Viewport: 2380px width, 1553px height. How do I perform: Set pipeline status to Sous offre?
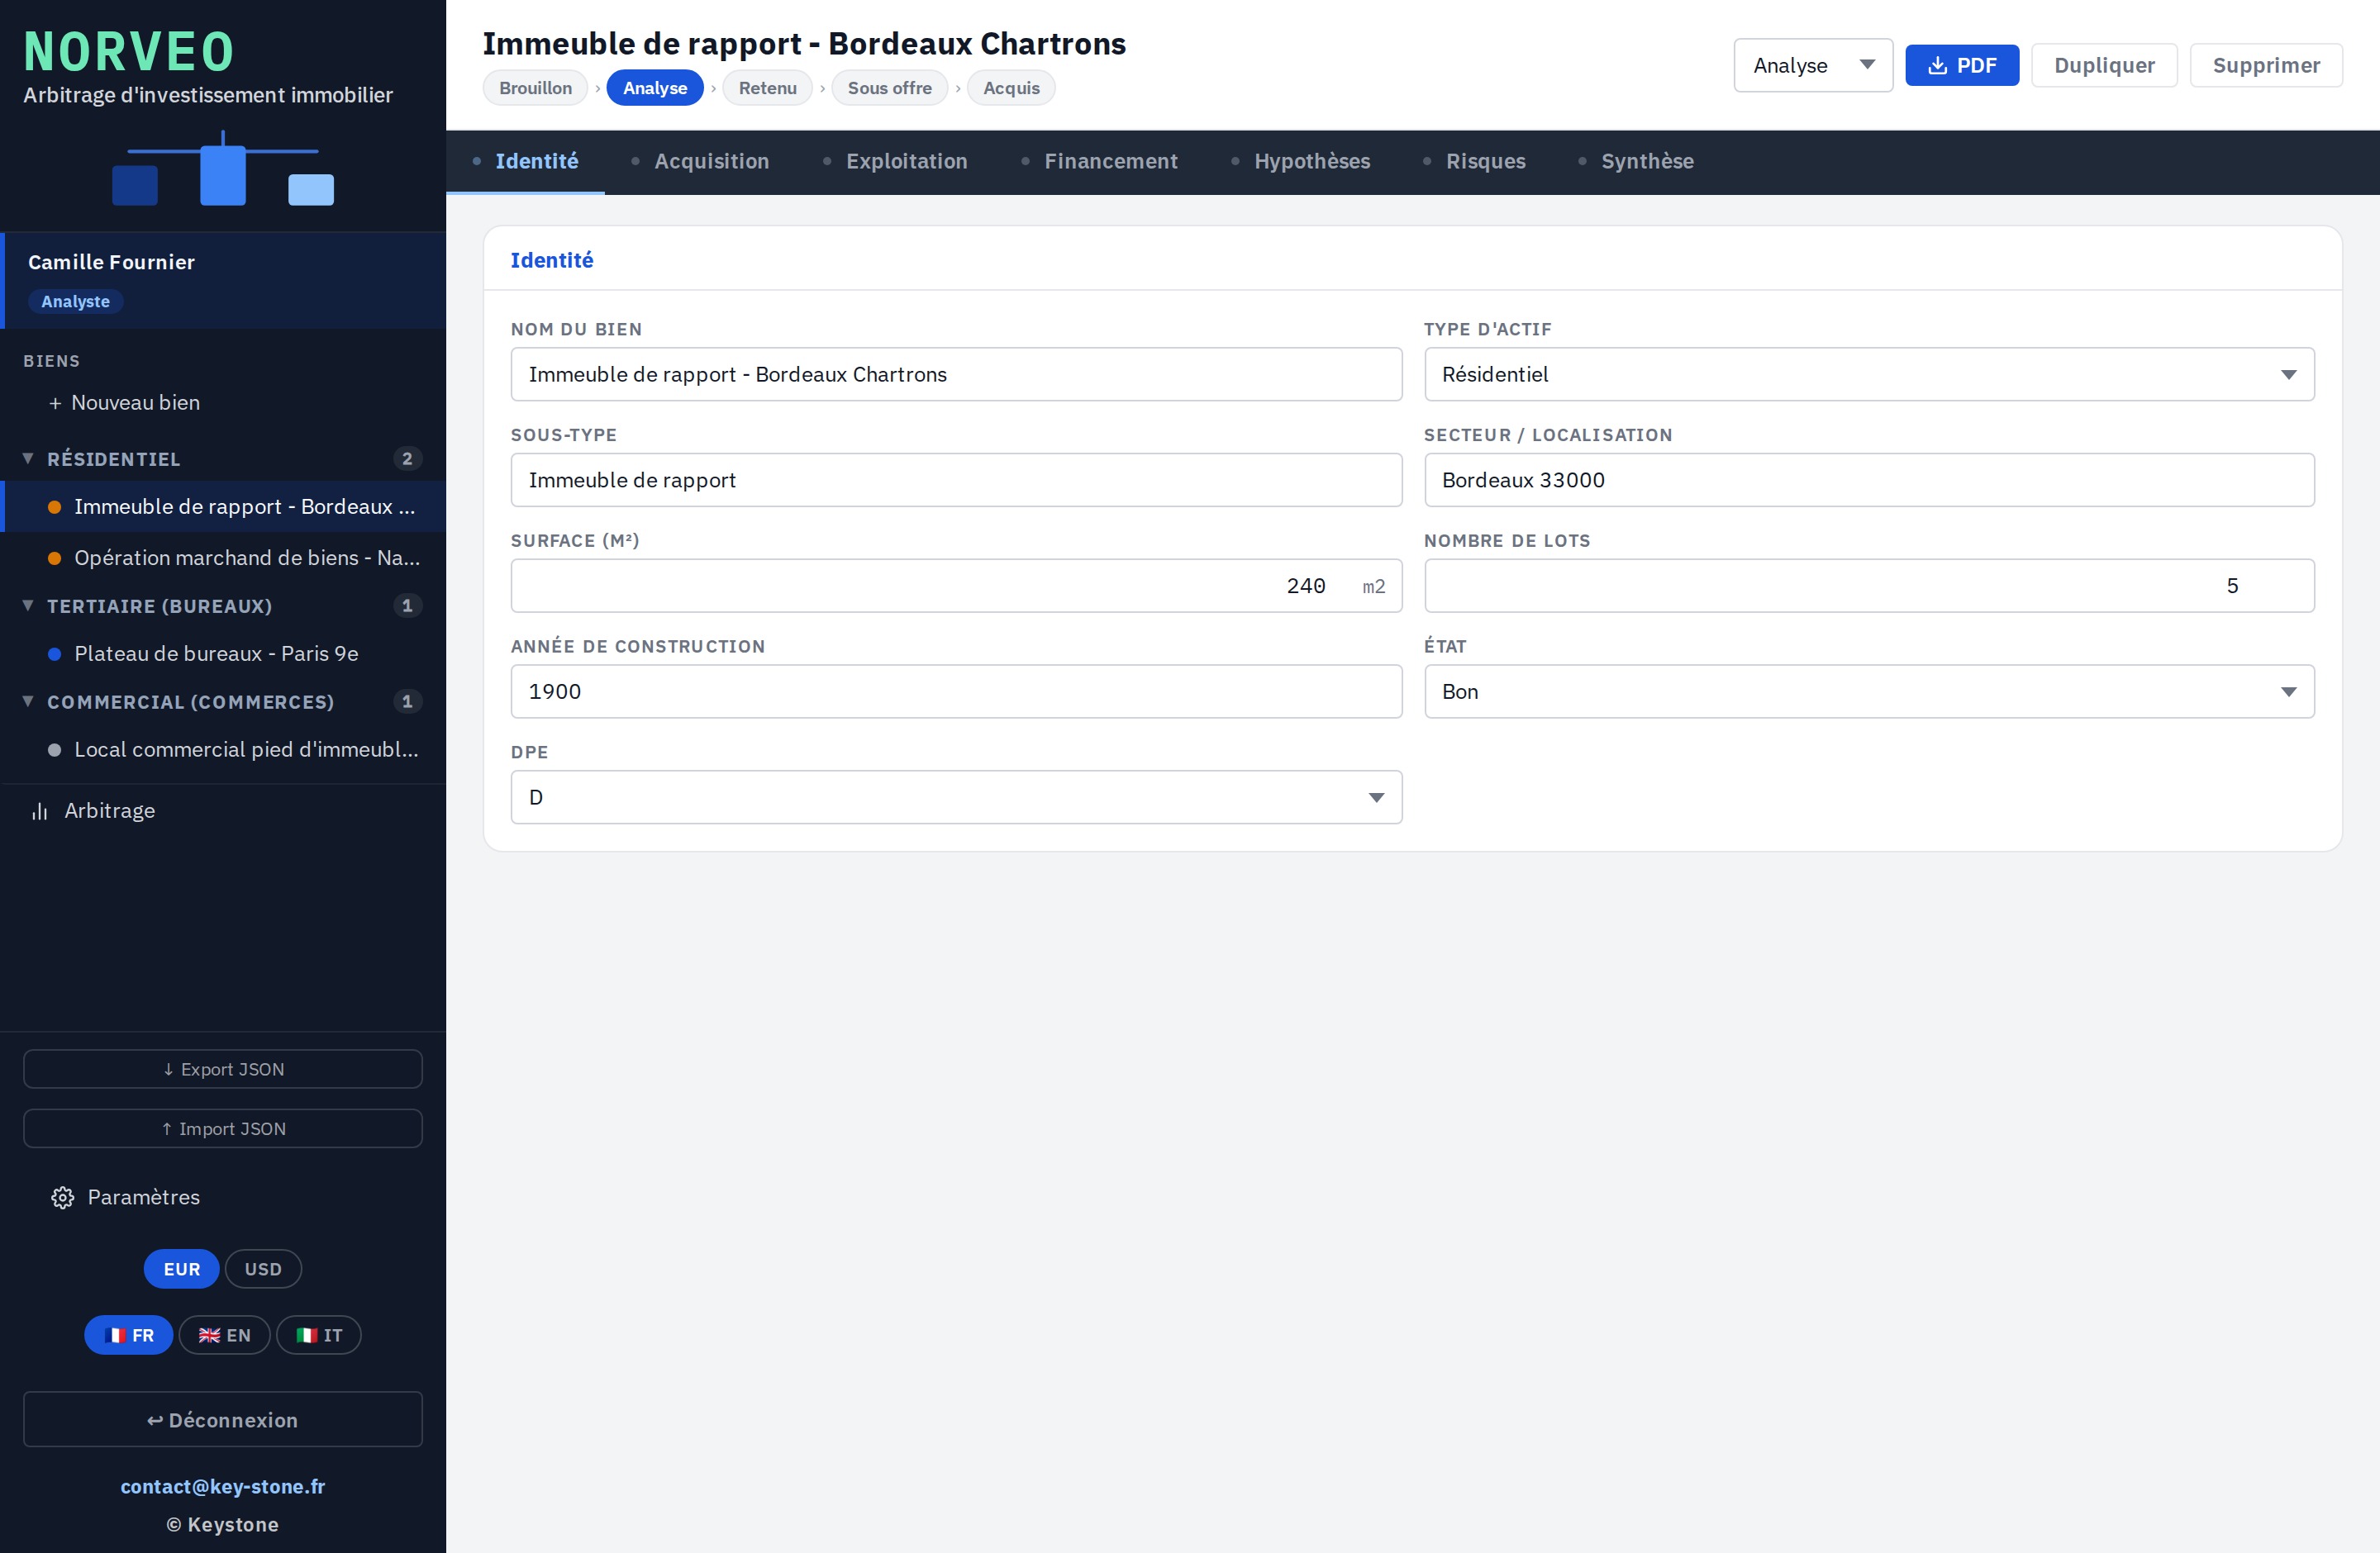[889, 88]
